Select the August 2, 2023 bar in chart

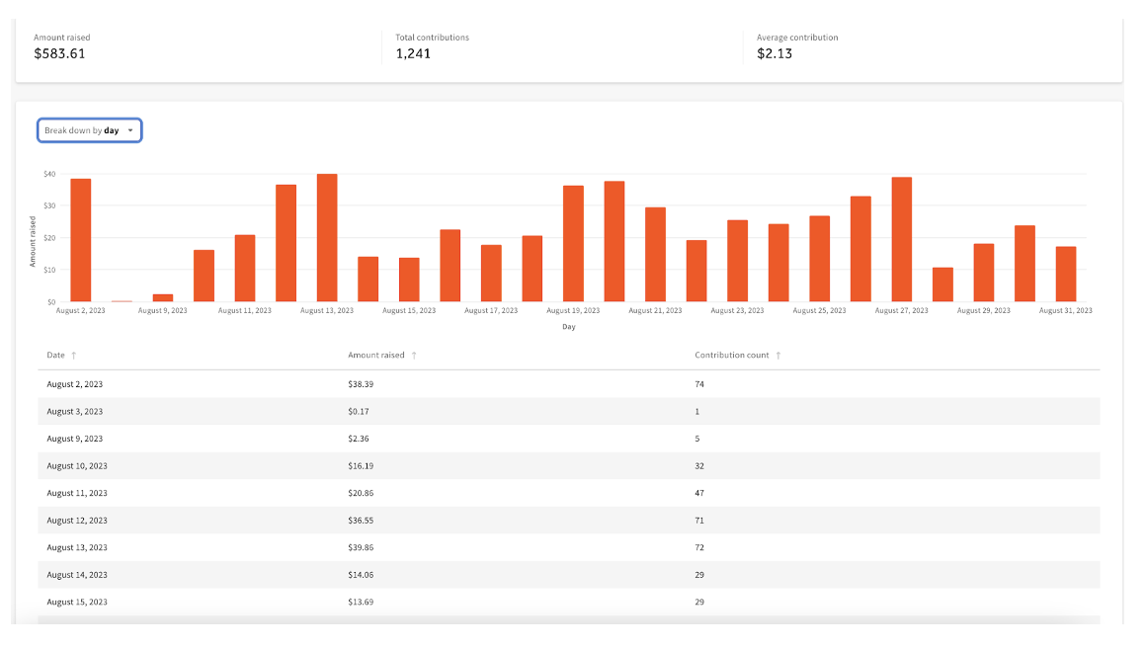point(81,240)
